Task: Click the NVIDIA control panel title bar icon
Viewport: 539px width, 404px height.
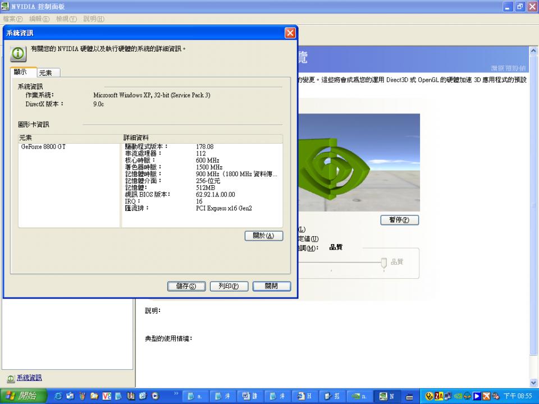Action: (5, 6)
